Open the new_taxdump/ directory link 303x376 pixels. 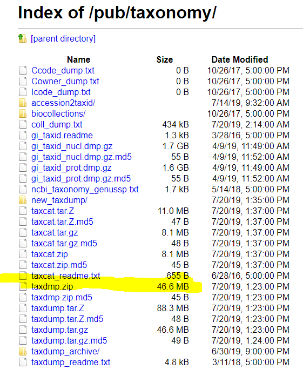click(59, 200)
